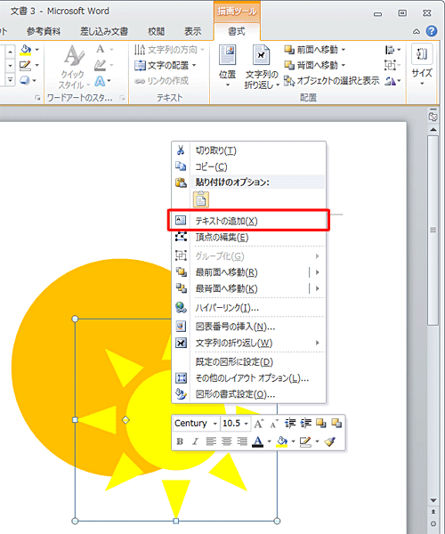Click the shape outline pencil icon in ribbon

[26, 65]
